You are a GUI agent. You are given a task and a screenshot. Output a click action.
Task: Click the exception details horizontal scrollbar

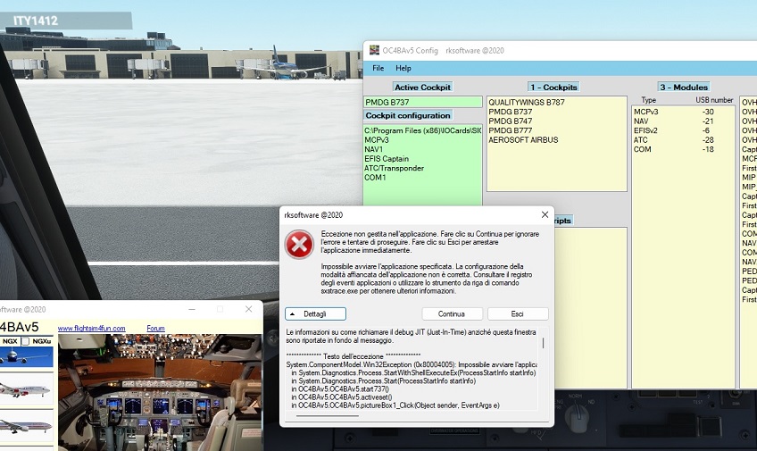coord(328,416)
